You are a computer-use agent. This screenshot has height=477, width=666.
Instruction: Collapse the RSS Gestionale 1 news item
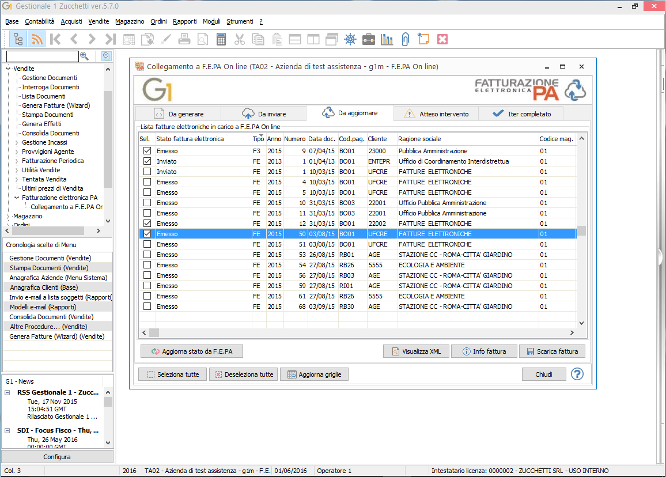[7, 392]
